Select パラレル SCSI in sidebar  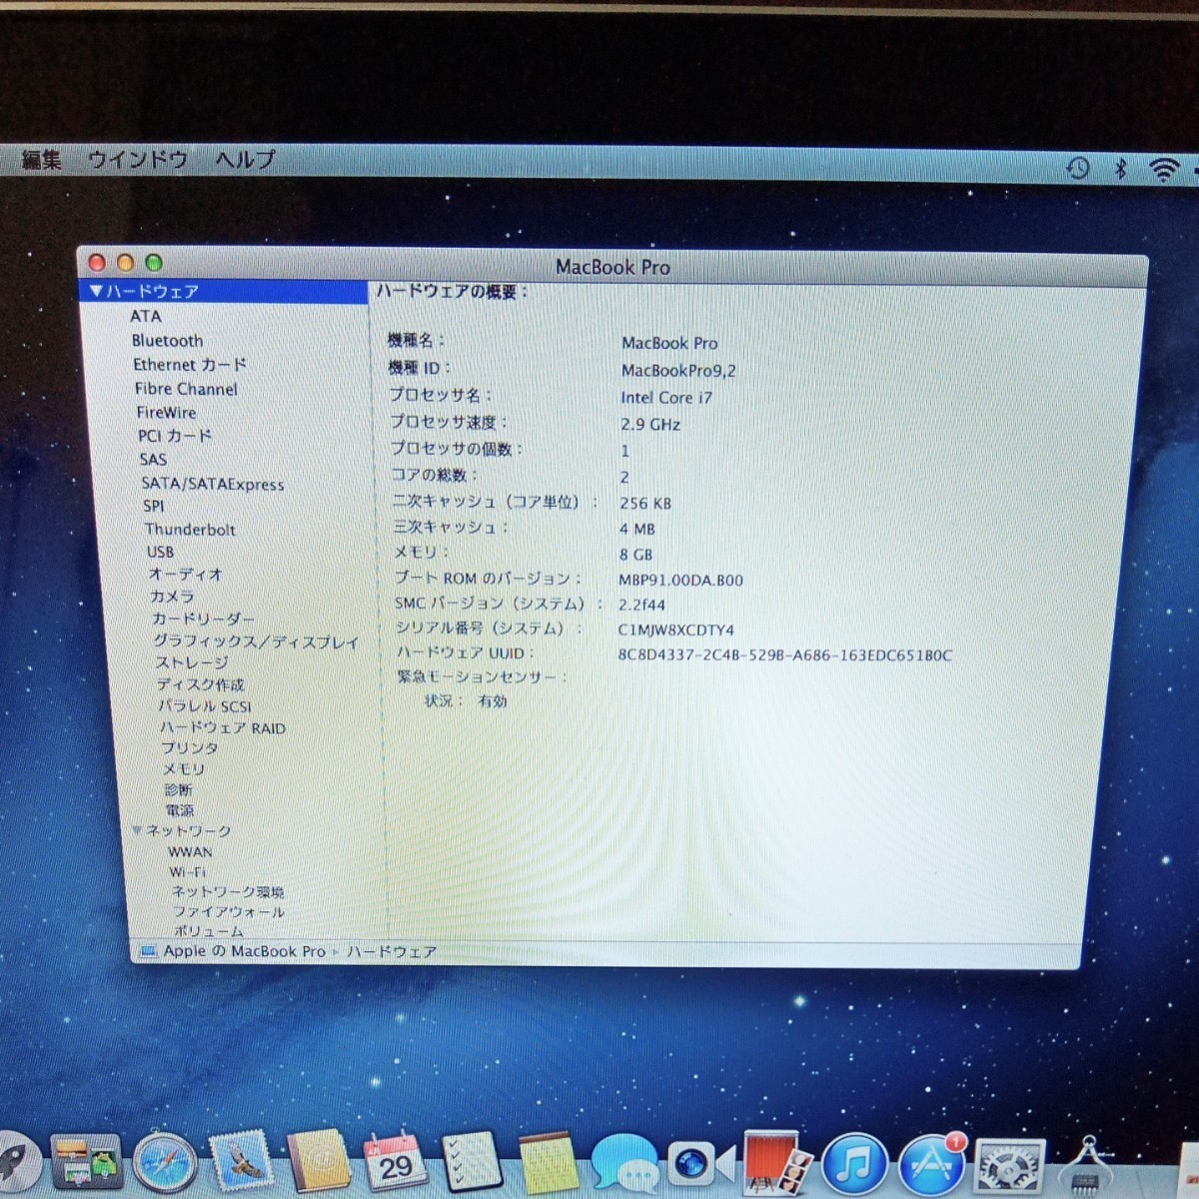point(205,706)
